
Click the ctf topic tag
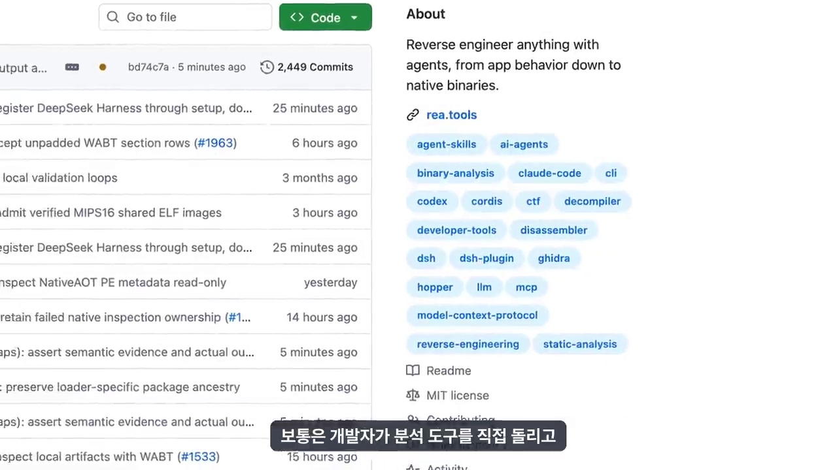534,201
